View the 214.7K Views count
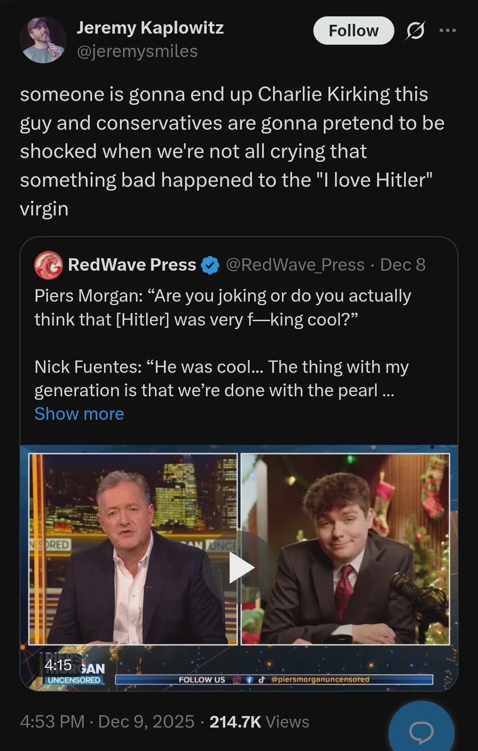 click(259, 722)
